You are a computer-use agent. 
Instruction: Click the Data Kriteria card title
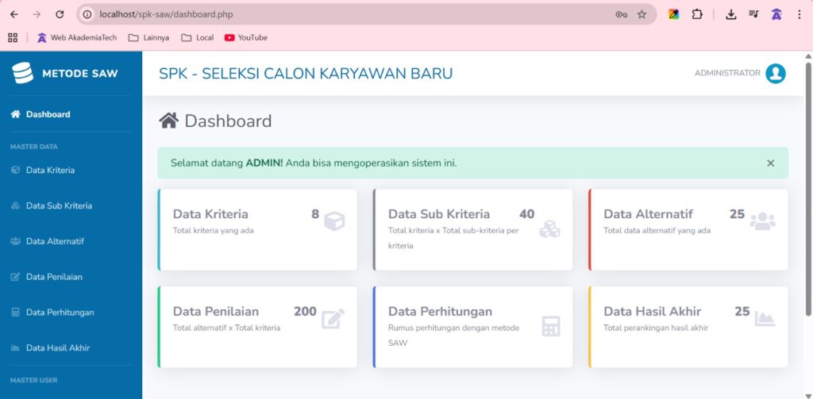(210, 214)
